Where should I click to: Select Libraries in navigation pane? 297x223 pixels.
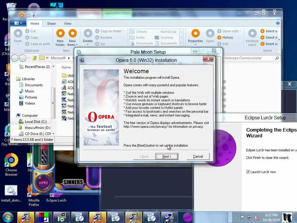pyautogui.click(x=26, y=79)
